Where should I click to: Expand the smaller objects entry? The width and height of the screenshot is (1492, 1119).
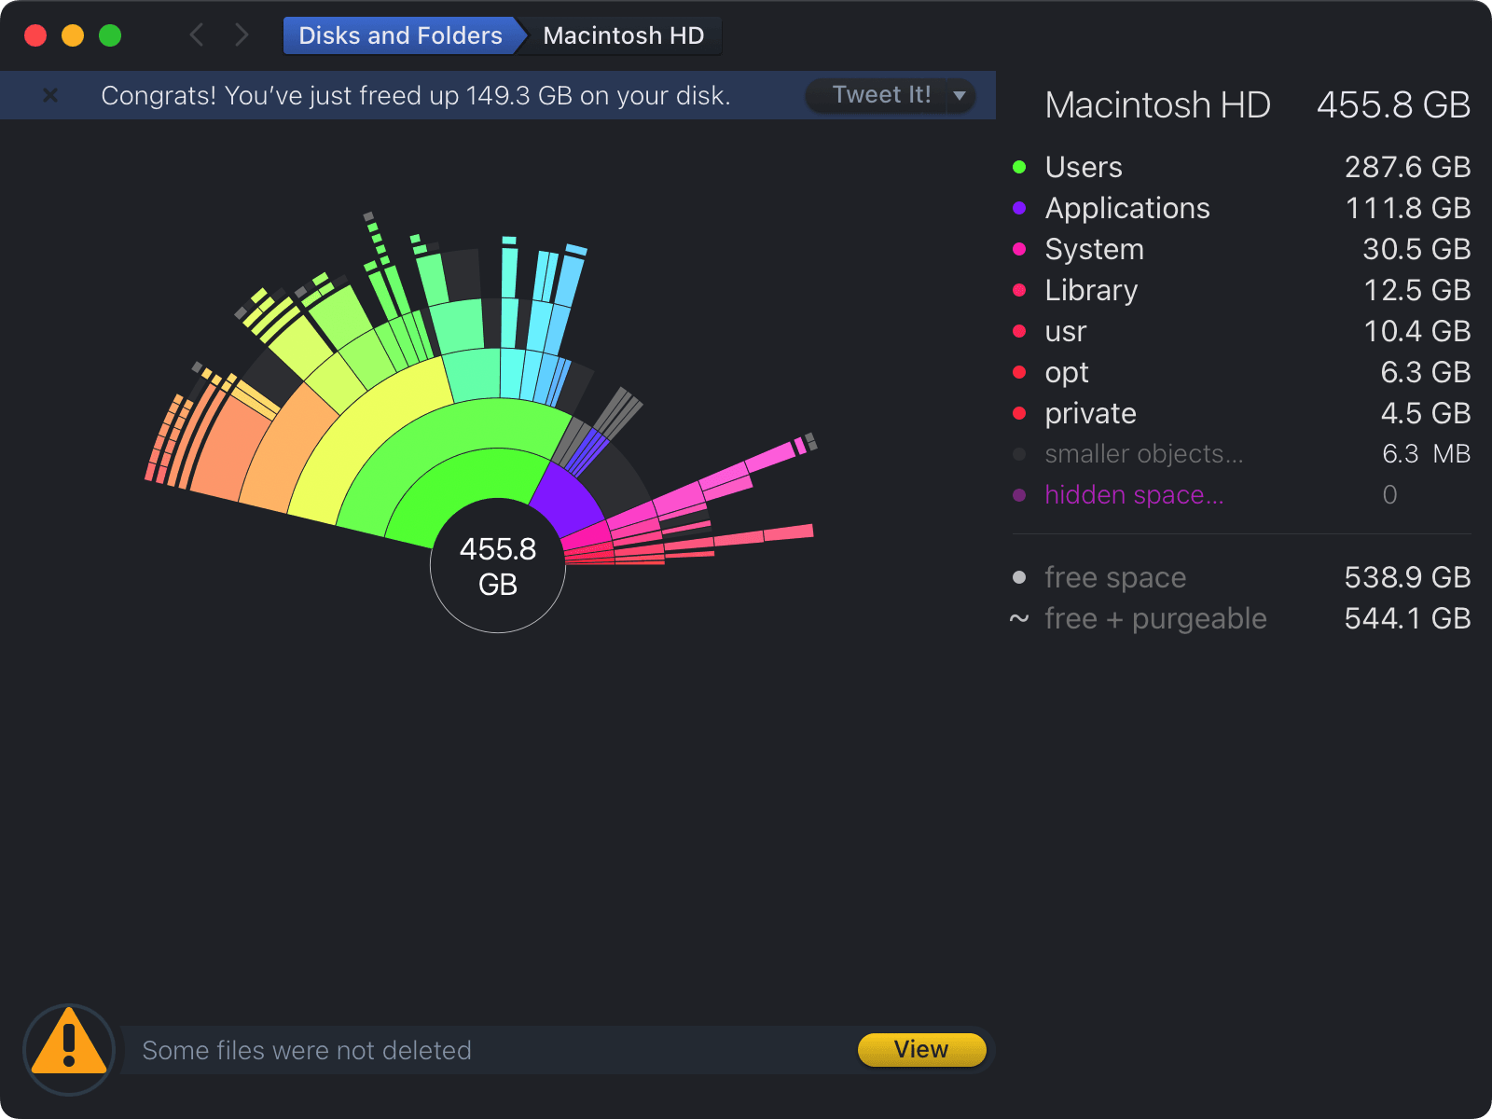coord(1143,454)
